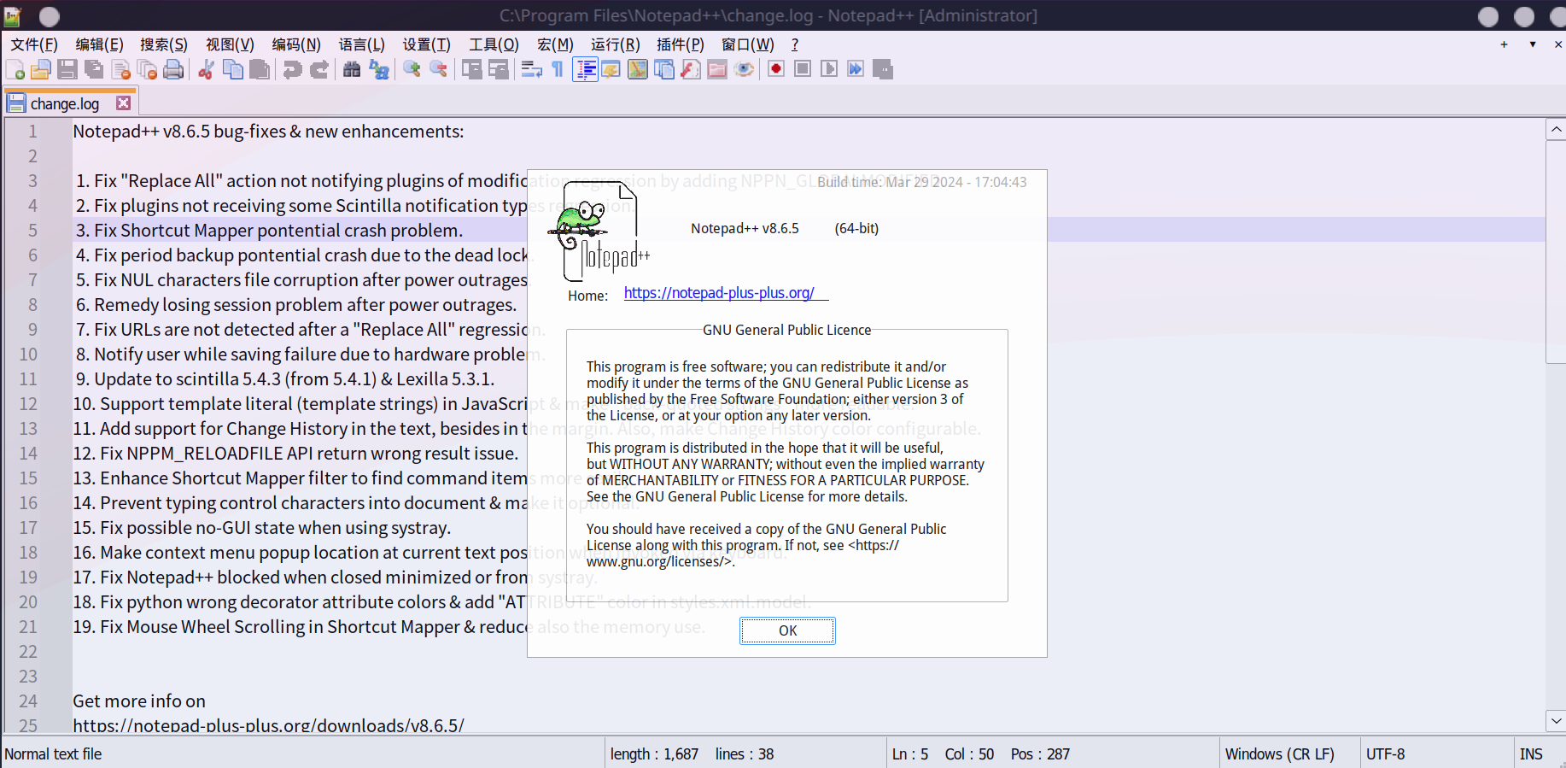Click the scrollbar up arrow
This screenshot has height=768, width=1566.
point(1556,130)
